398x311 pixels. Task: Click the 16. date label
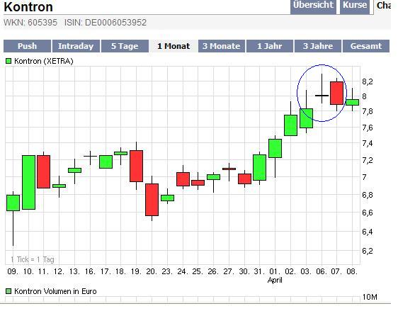pyautogui.click(x=90, y=271)
